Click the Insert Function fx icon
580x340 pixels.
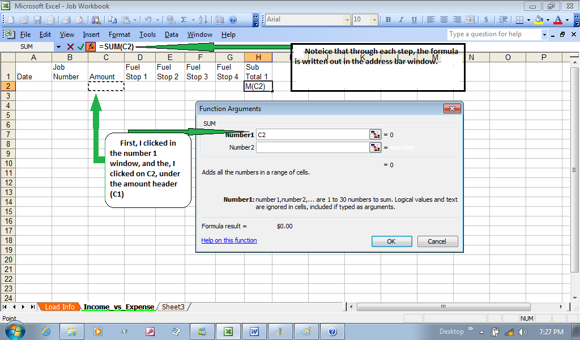tap(90, 47)
